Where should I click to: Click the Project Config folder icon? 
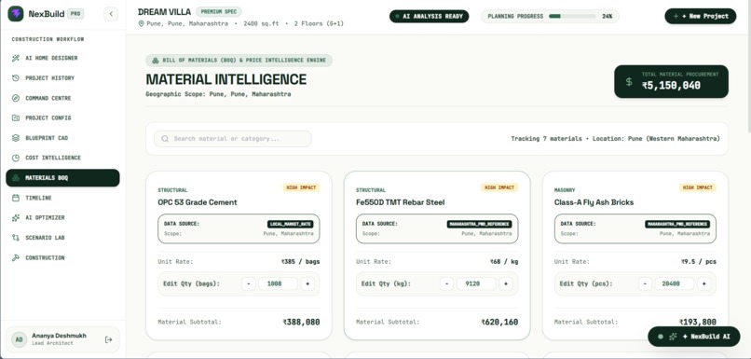click(16, 117)
